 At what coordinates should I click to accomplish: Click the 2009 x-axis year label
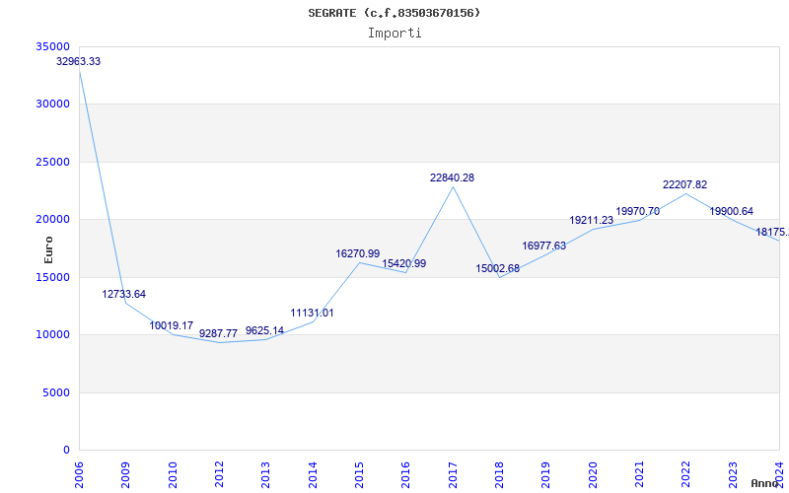125,475
